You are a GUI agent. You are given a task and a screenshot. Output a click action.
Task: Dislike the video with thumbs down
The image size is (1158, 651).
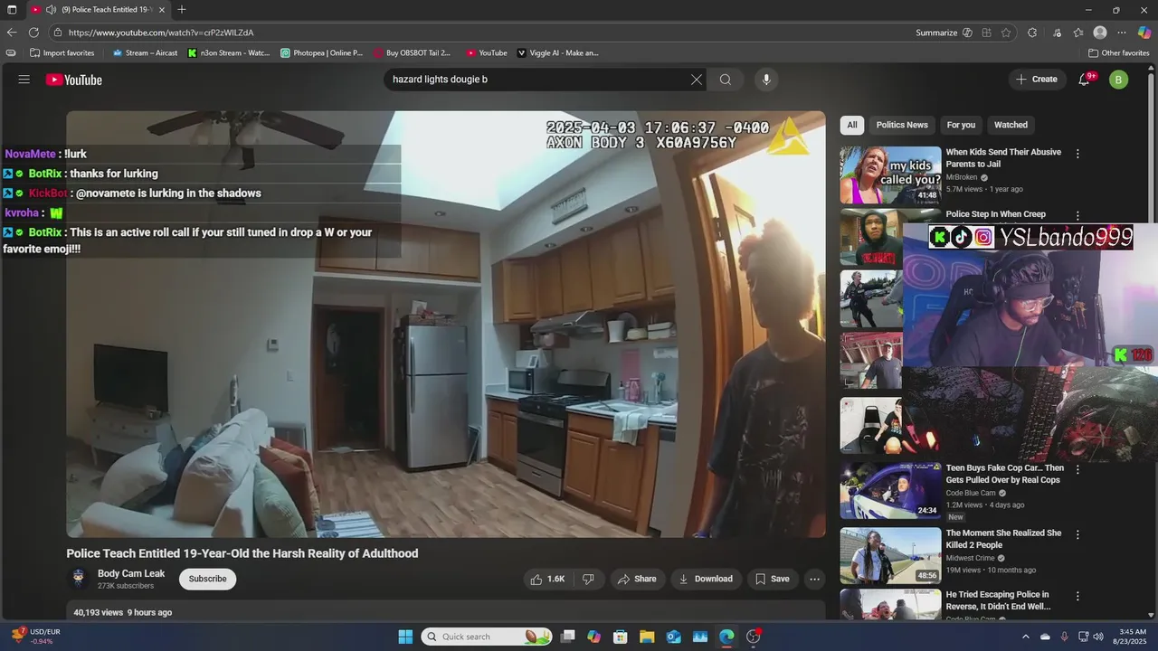coord(588,579)
